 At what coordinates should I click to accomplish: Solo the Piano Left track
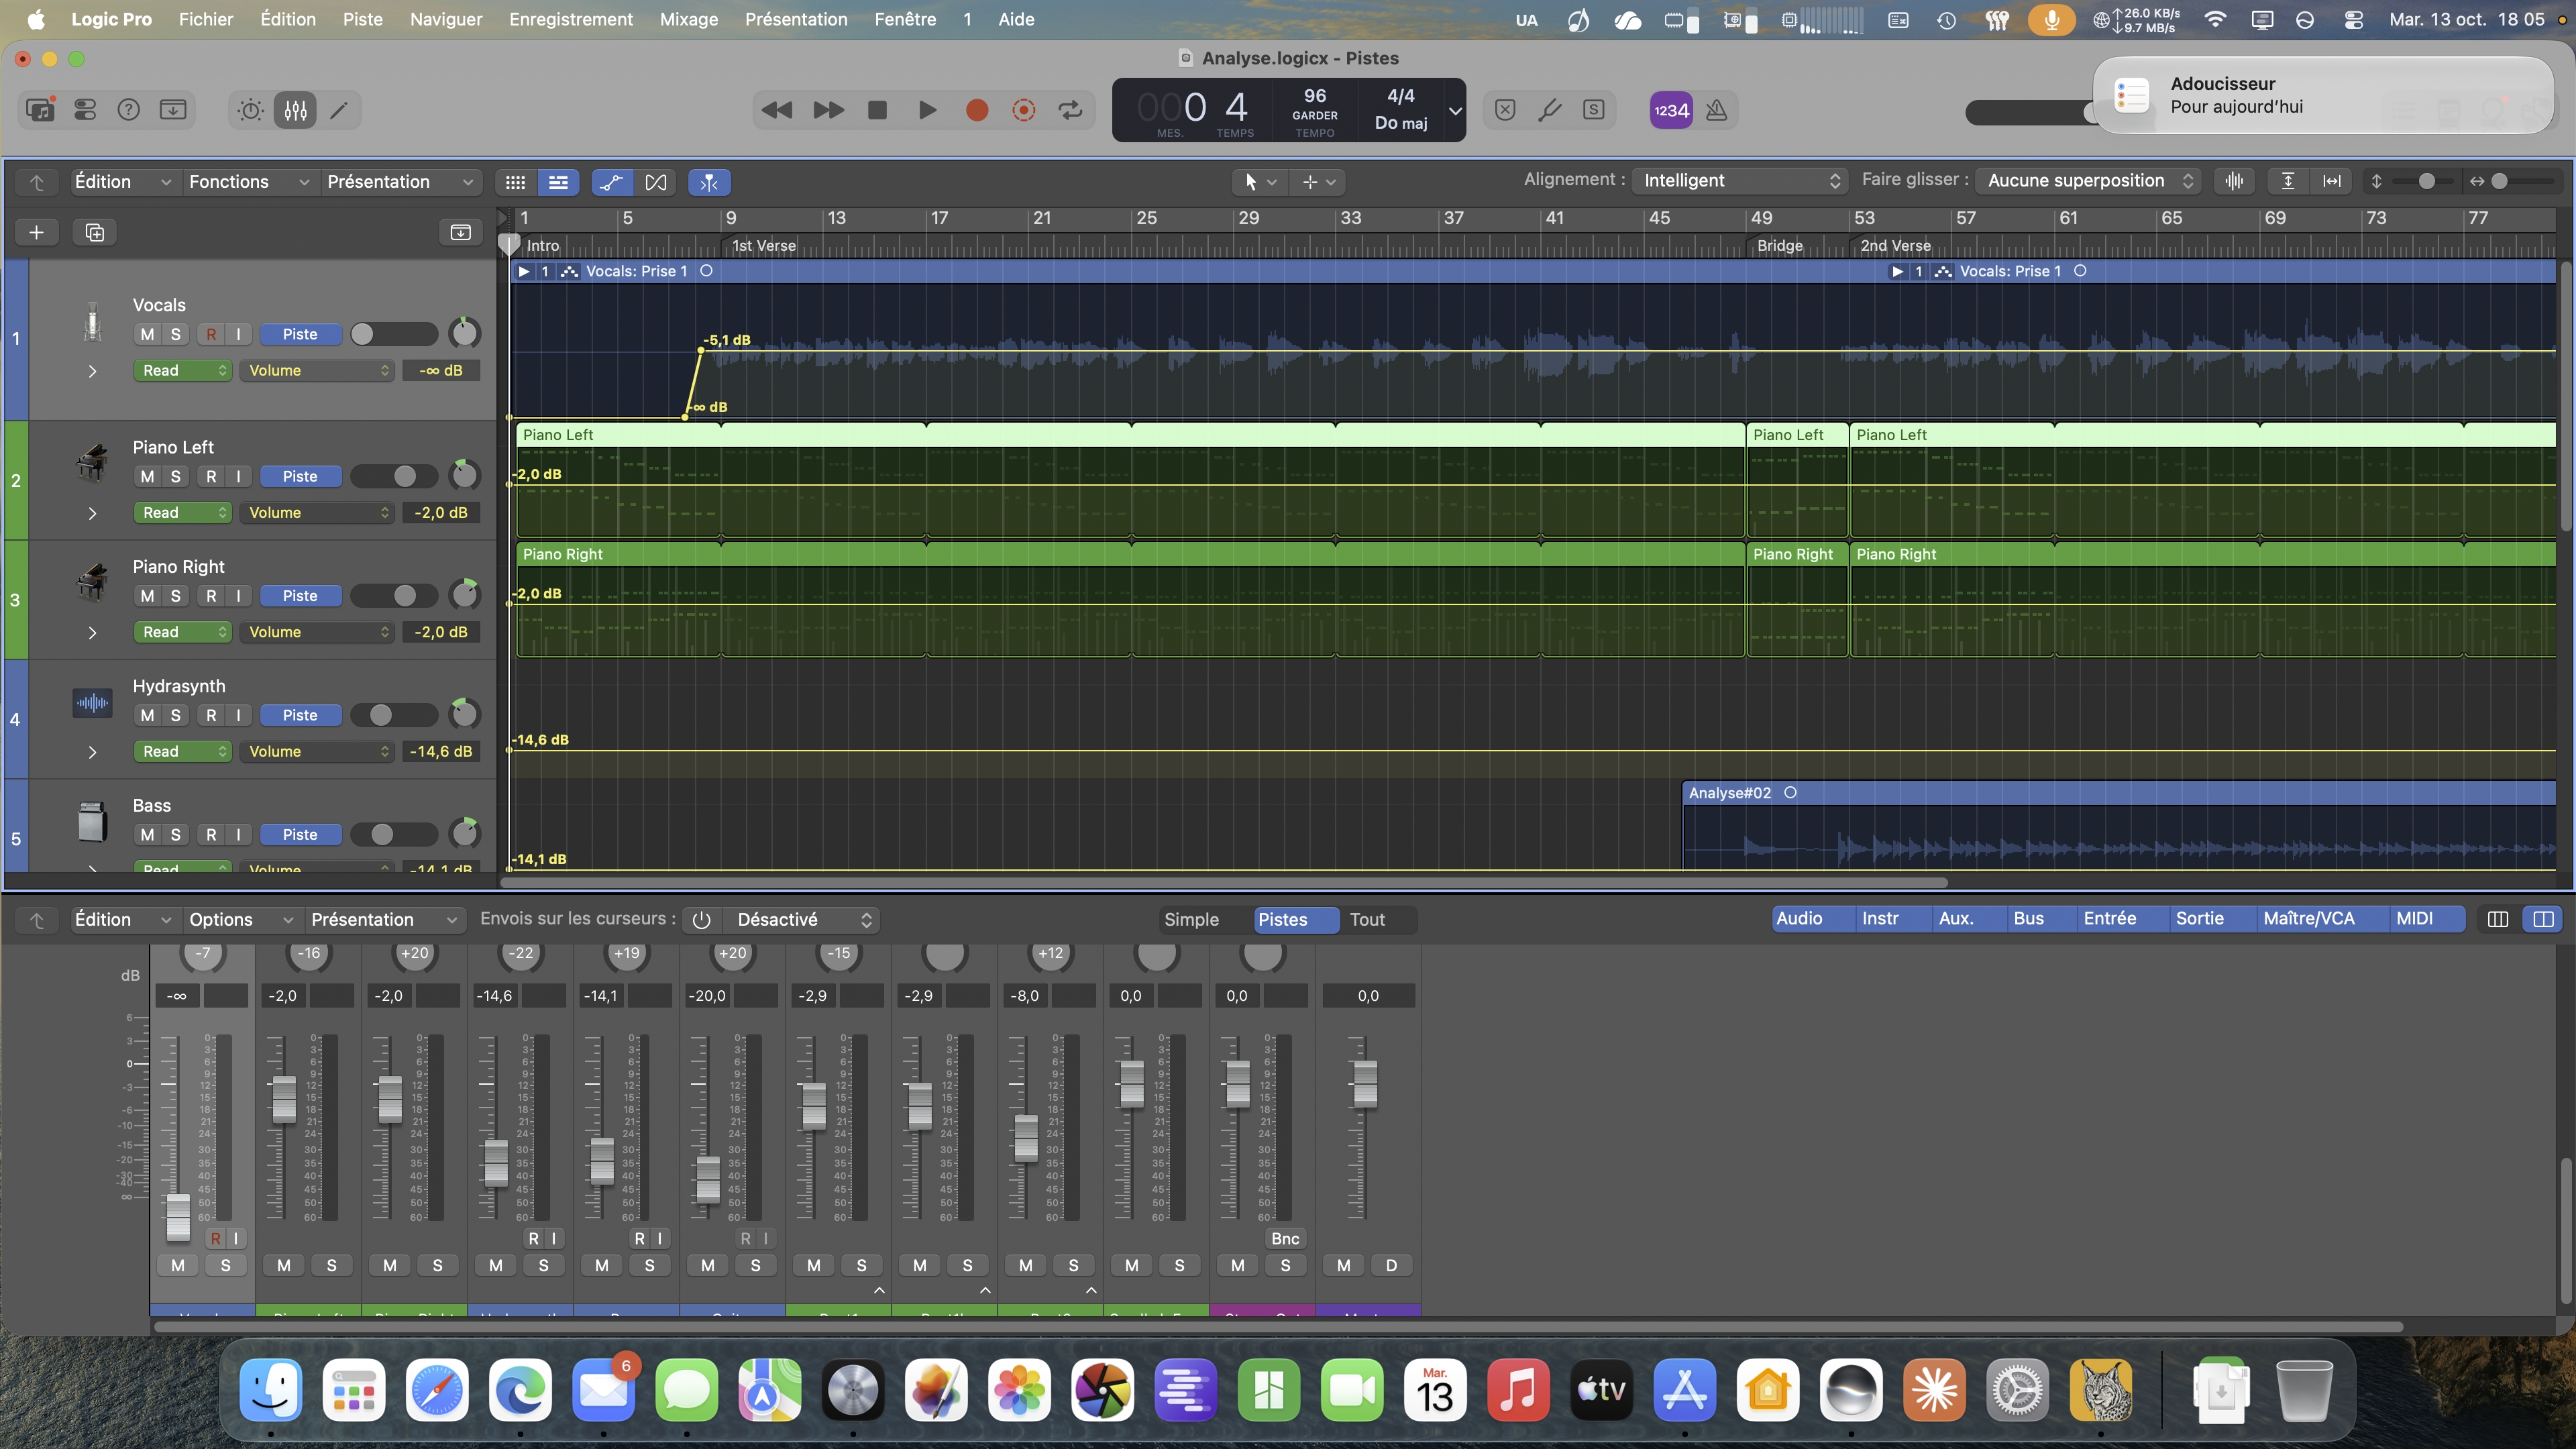pos(176,476)
